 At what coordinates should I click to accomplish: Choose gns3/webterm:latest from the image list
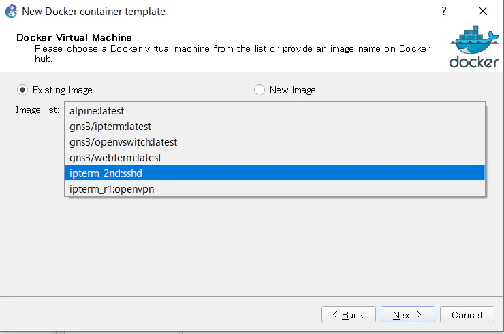pos(275,158)
